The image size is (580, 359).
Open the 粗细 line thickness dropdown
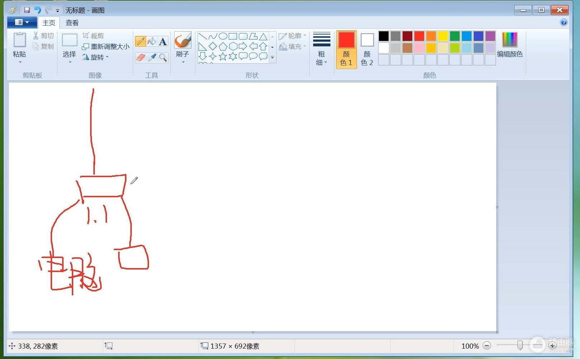click(x=321, y=49)
